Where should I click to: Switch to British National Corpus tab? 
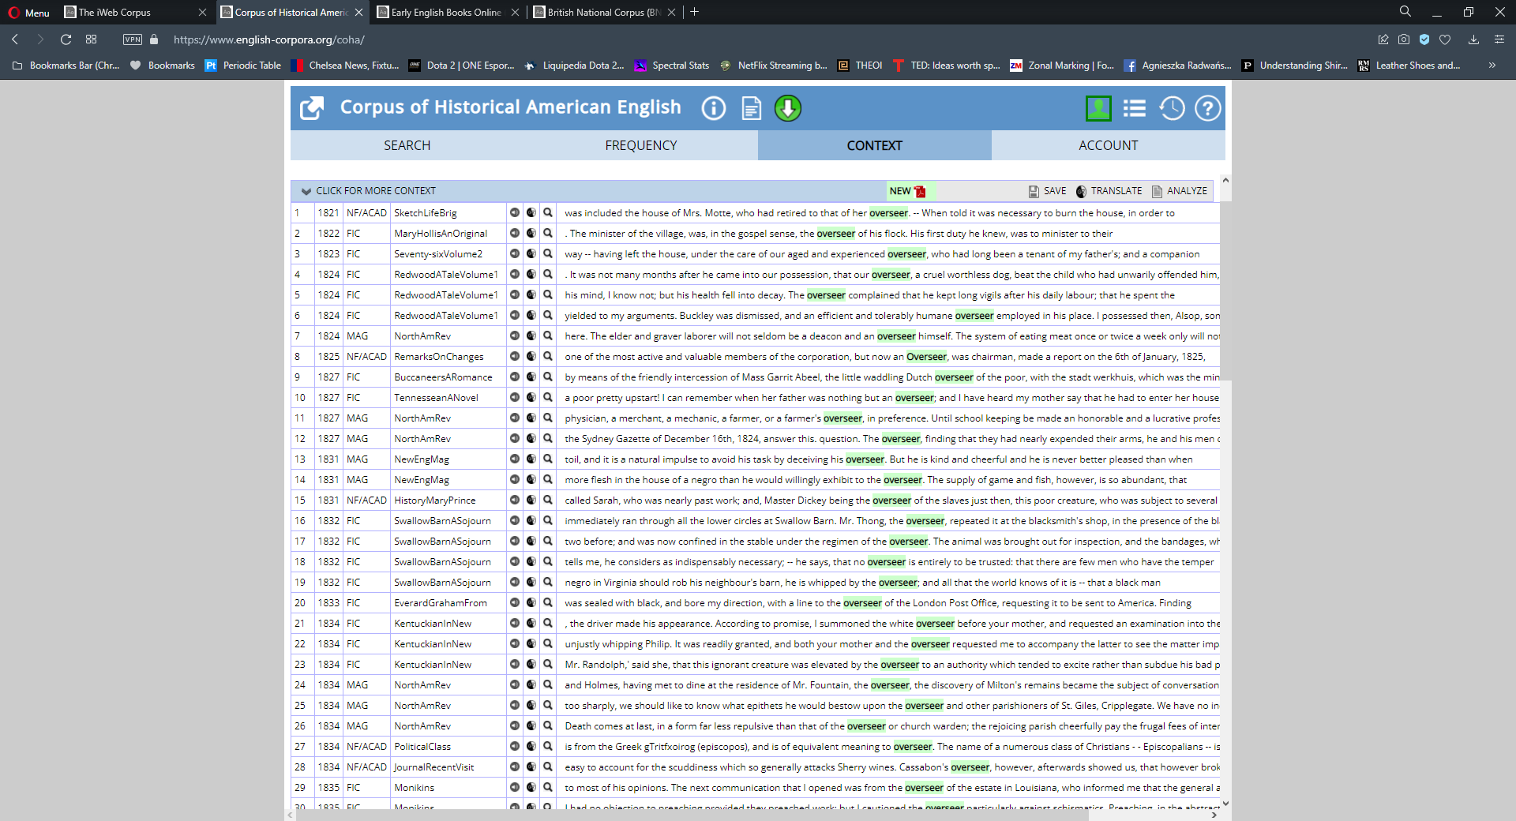(603, 12)
